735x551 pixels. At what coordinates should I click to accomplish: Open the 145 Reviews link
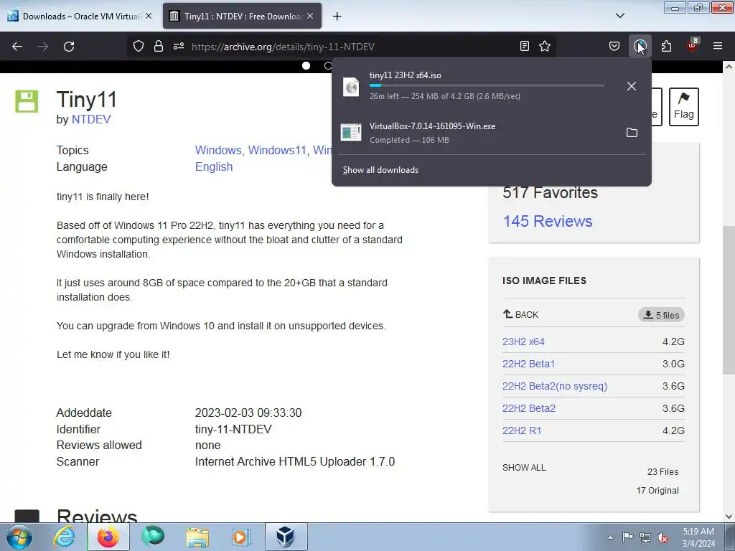tap(548, 221)
